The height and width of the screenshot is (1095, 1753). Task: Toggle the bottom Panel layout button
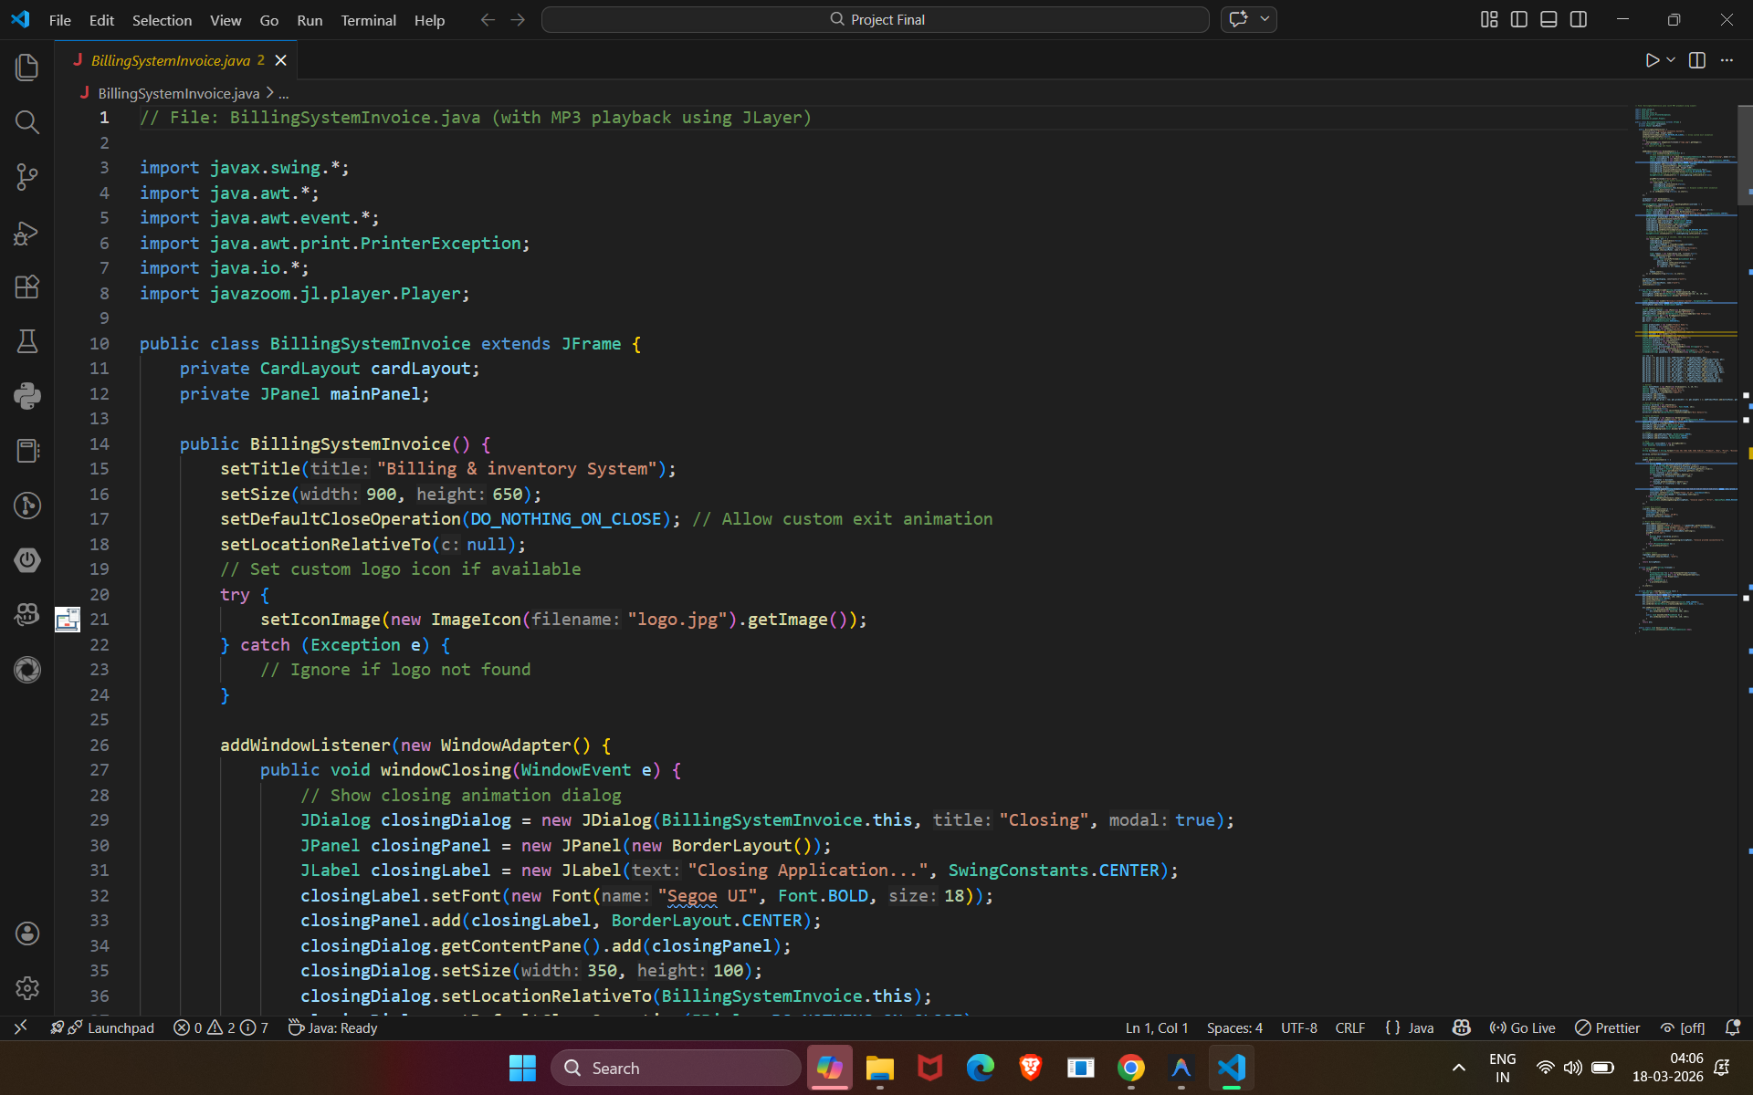pos(1548,19)
